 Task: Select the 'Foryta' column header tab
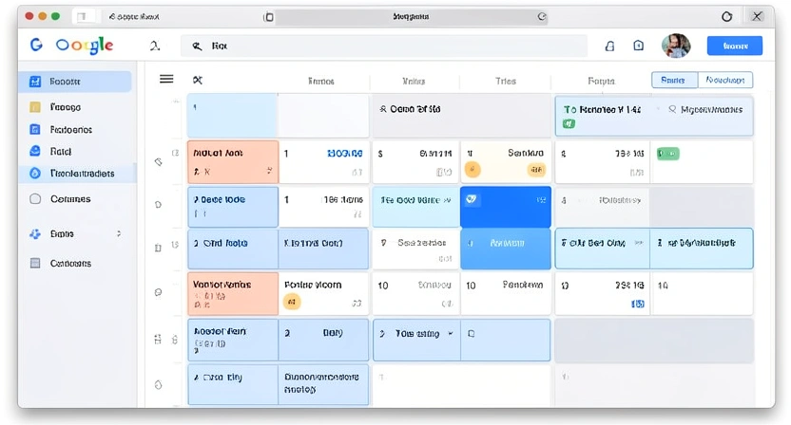point(601,81)
